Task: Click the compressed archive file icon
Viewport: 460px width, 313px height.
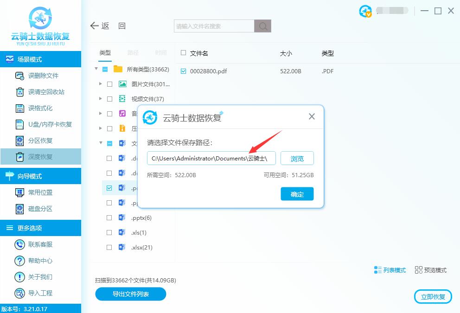Action: pos(122,128)
